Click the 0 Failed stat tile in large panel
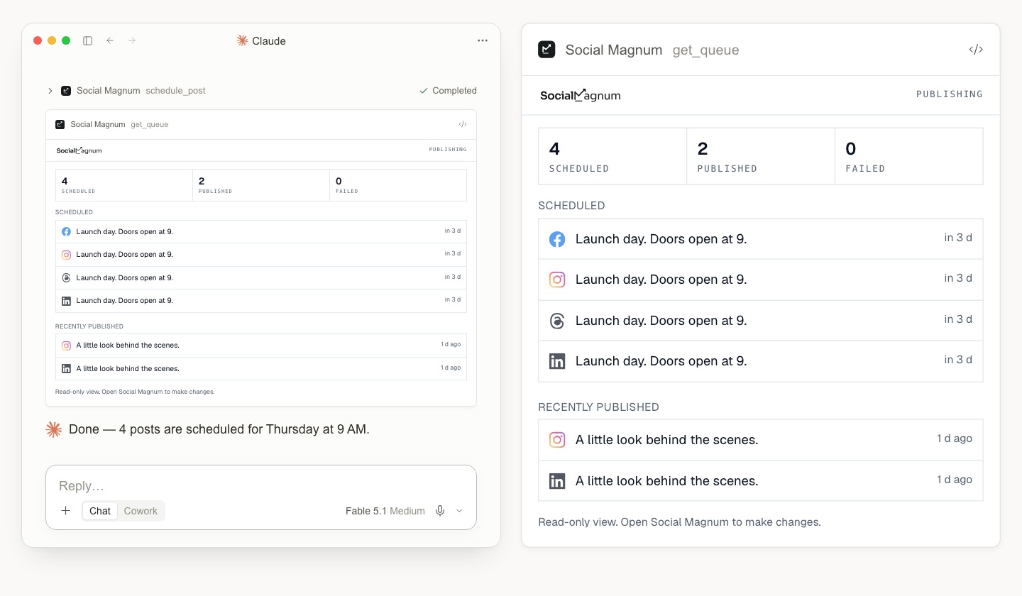This screenshot has height=596, width=1022. [x=909, y=156]
